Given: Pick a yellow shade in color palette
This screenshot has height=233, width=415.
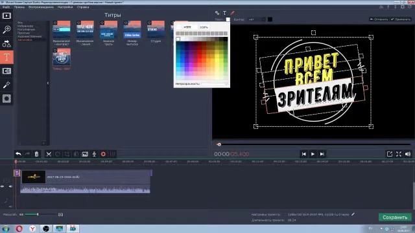Looking at the screenshot, I should coord(218,57).
